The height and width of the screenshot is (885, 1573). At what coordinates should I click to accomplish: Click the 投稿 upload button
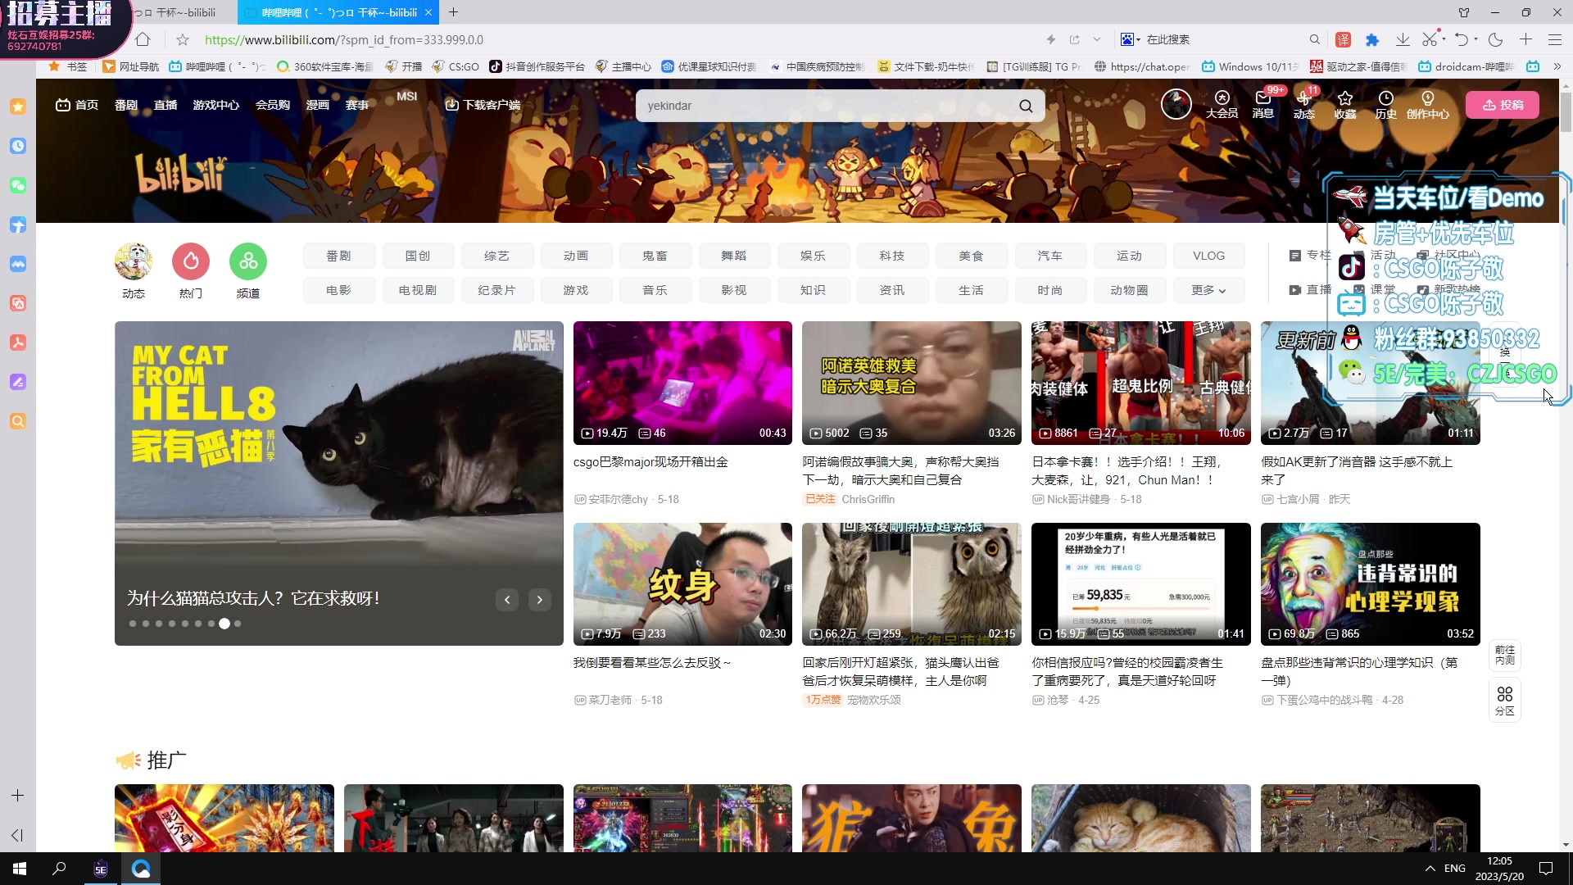[1503, 104]
